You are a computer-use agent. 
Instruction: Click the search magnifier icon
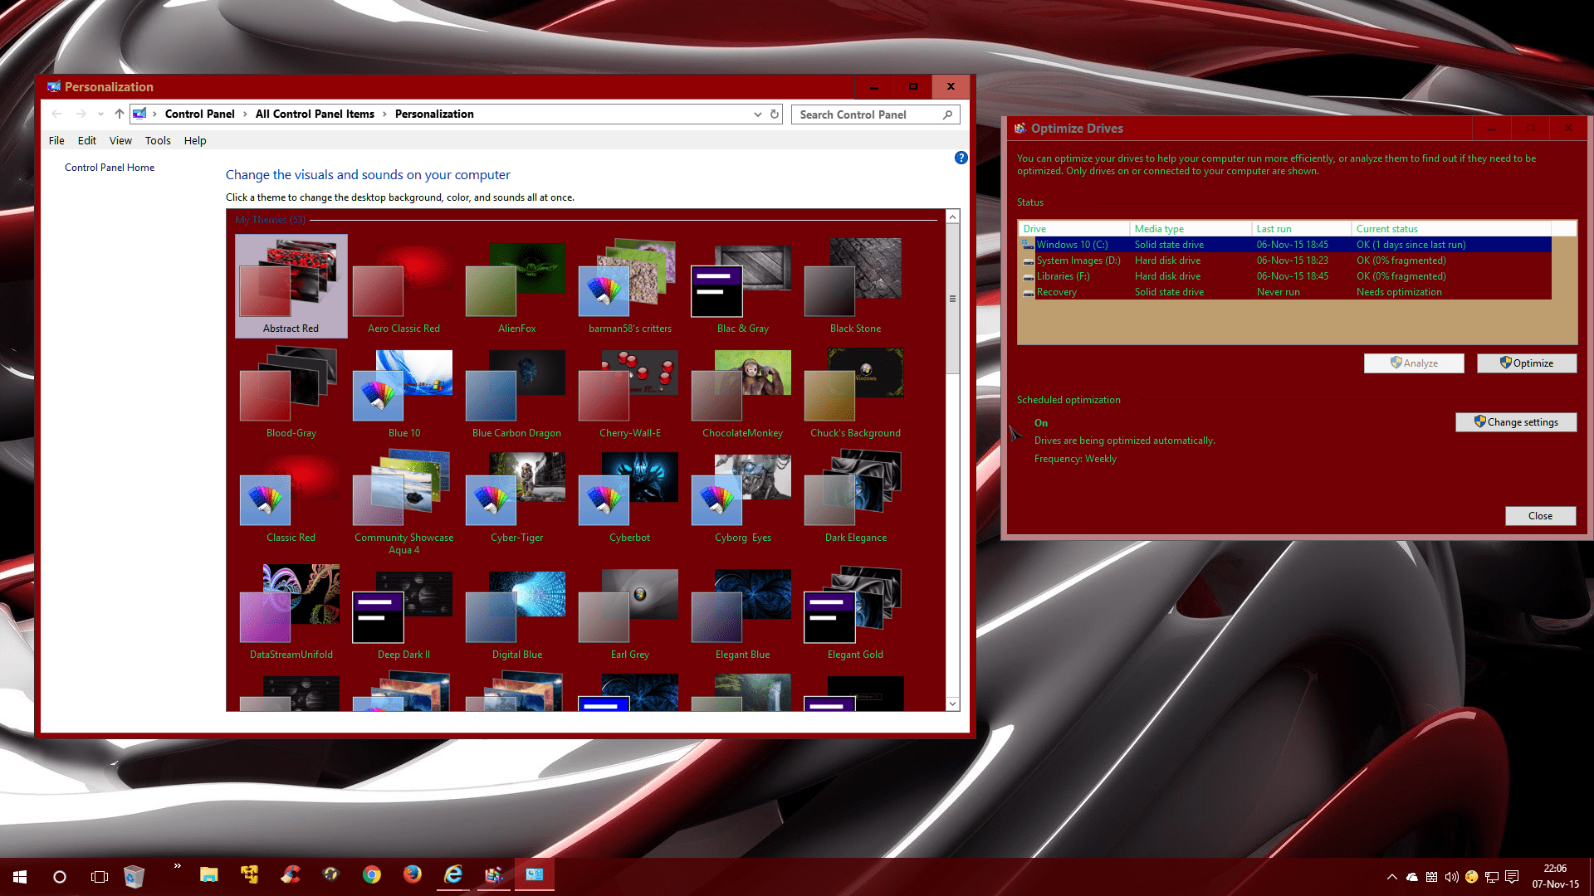coord(947,114)
